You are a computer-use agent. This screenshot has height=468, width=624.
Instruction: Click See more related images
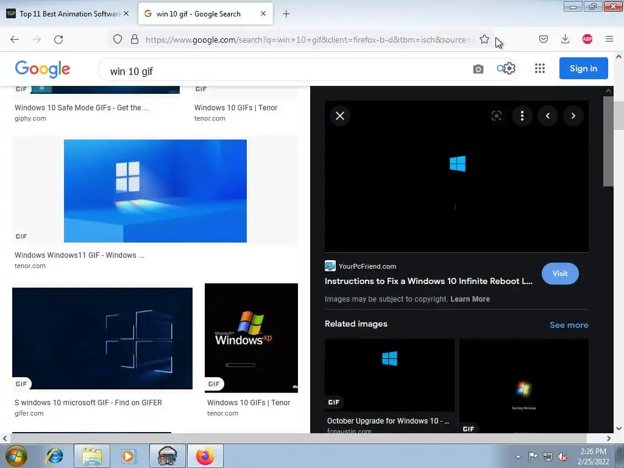pos(569,325)
